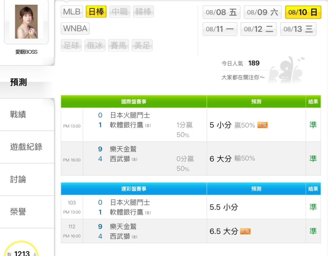This screenshot has width=331, height=256.
Task: Open the 預測 sidebar section
Action: pos(27,82)
